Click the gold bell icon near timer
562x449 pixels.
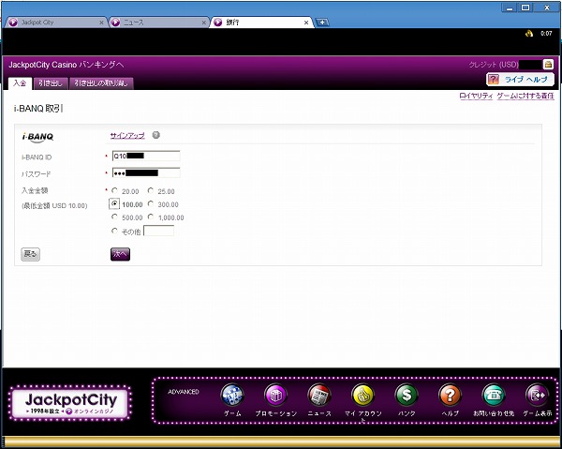tap(529, 34)
